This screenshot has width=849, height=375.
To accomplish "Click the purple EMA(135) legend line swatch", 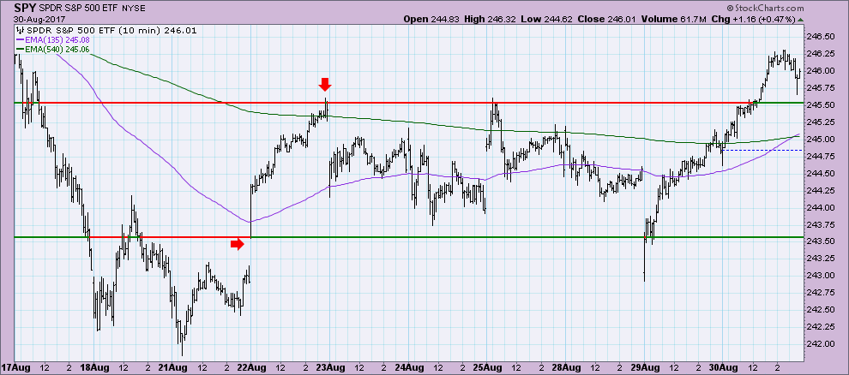I will point(20,39).
